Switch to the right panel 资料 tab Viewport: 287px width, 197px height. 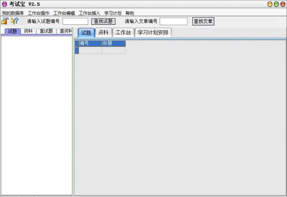tap(103, 33)
